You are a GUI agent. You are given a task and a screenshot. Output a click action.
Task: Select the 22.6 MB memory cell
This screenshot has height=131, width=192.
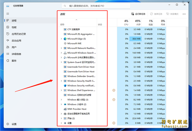(135, 118)
